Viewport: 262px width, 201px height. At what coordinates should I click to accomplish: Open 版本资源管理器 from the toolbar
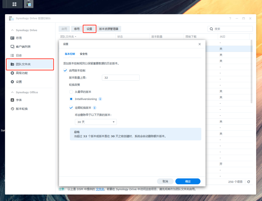pyautogui.click(x=108, y=29)
